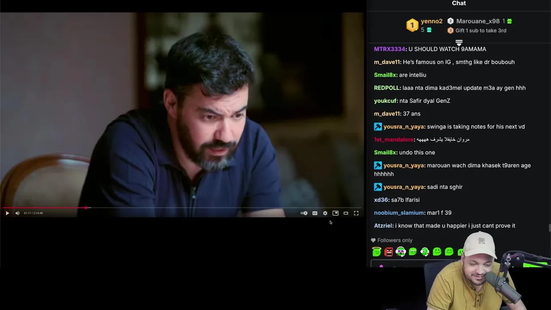Click the message 'mar1 f 39'
This screenshot has width=551, height=310.
(439, 213)
